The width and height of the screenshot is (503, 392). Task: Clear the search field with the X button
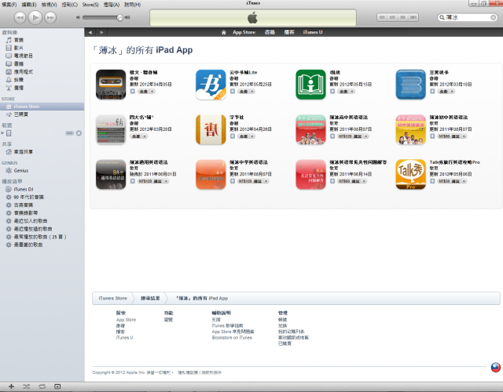tap(494, 17)
